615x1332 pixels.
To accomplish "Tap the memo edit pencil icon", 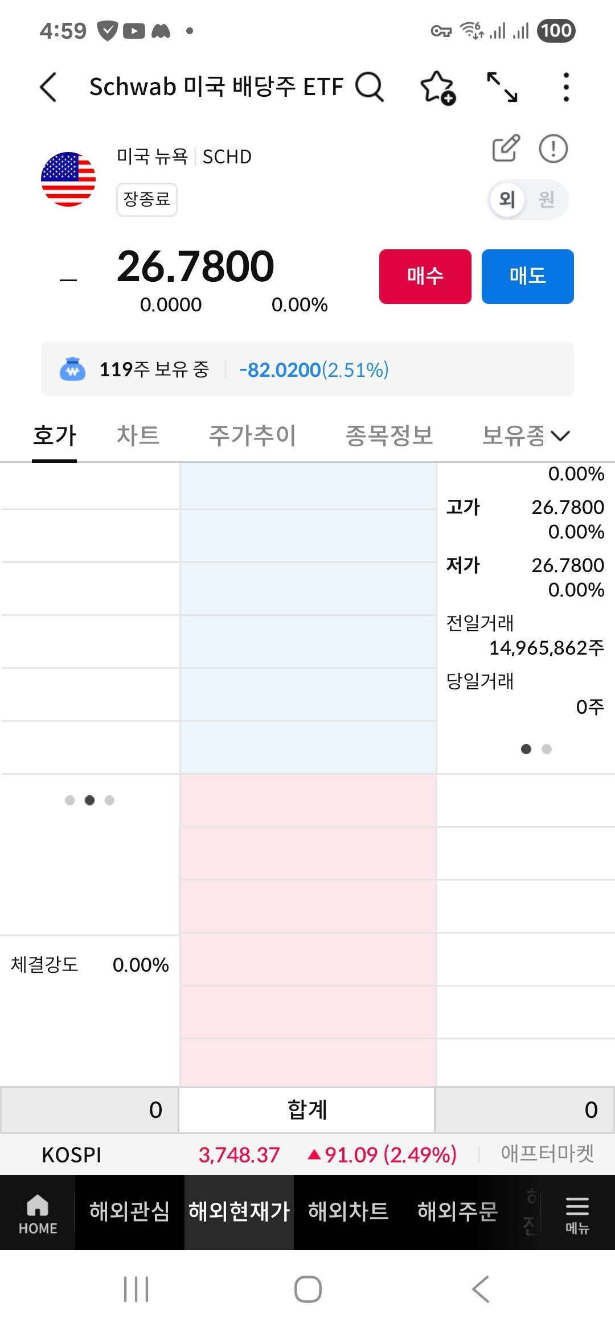I will tap(506, 149).
